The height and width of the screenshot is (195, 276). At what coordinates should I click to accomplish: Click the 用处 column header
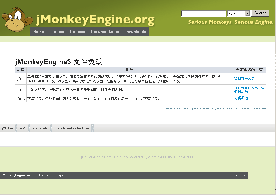(130, 70)
